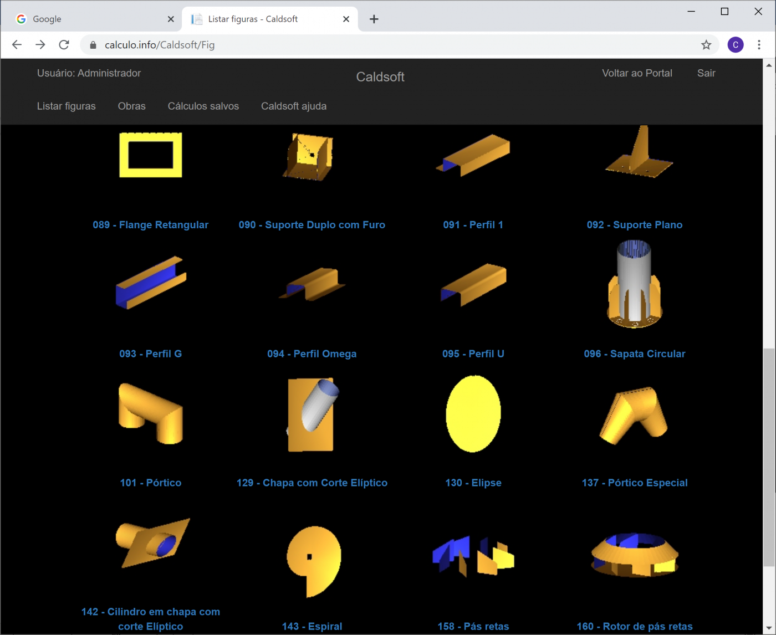The width and height of the screenshot is (776, 635).
Task: Click the Espiral figure image
Action: point(314,561)
